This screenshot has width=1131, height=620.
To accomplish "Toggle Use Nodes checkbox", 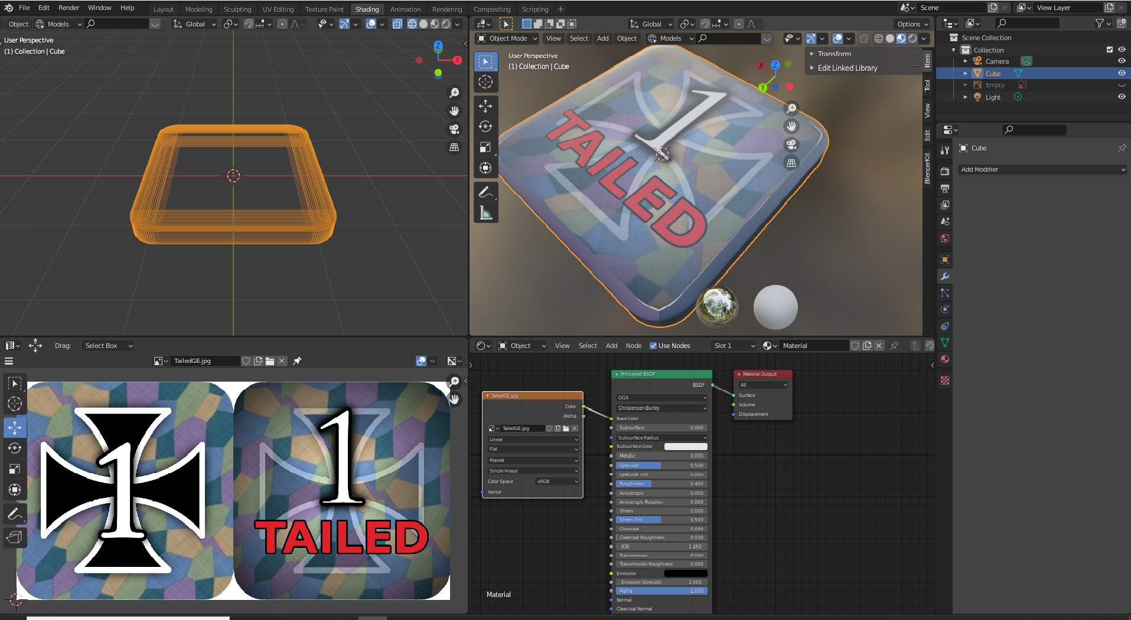I will [x=653, y=346].
